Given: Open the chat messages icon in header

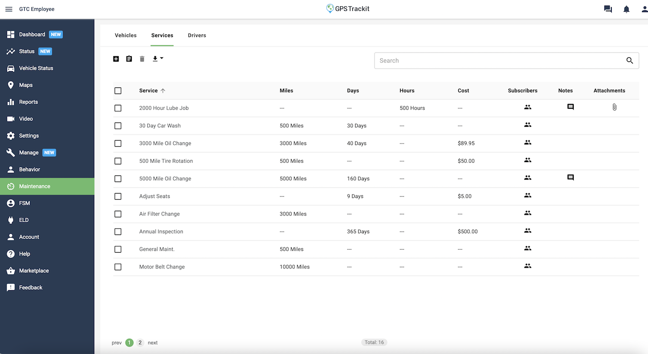Looking at the screenshot, I should [608, 9].
